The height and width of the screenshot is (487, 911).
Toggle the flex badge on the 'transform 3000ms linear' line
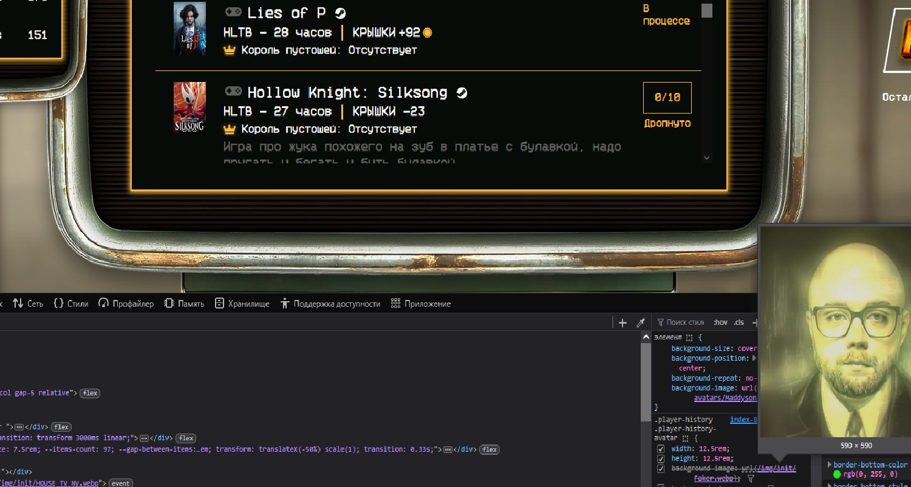(186, 438)
